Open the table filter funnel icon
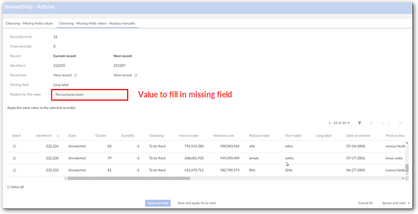This screenshot has height=214, width=418. tap(359, 123)
